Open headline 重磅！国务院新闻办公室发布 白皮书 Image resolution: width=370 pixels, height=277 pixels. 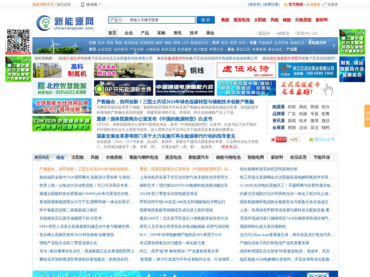tap(154, 119)
